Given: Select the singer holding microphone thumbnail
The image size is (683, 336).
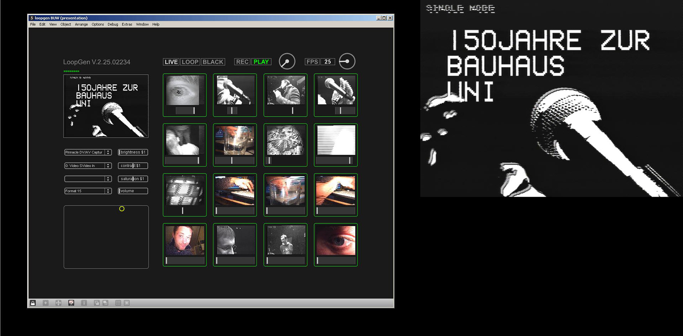Looking at the screenshot, I should tap(285, 90).
